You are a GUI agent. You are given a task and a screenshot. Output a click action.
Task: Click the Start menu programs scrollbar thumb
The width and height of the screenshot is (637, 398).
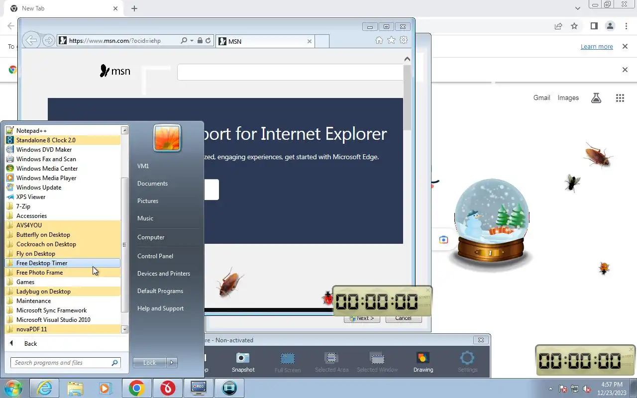tap(124, 244)
